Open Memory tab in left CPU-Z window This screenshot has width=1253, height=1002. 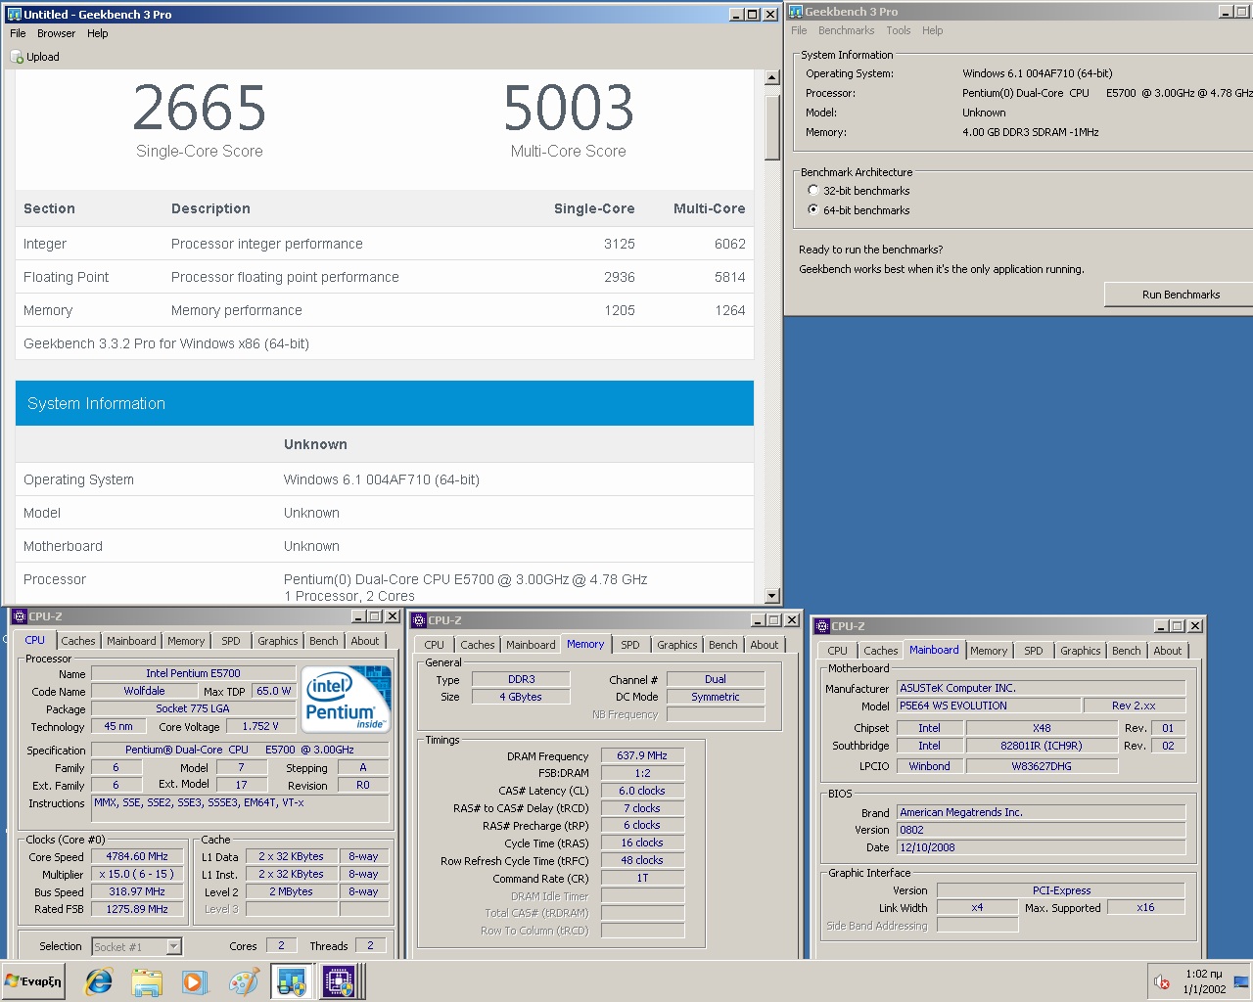pos(186,641)
